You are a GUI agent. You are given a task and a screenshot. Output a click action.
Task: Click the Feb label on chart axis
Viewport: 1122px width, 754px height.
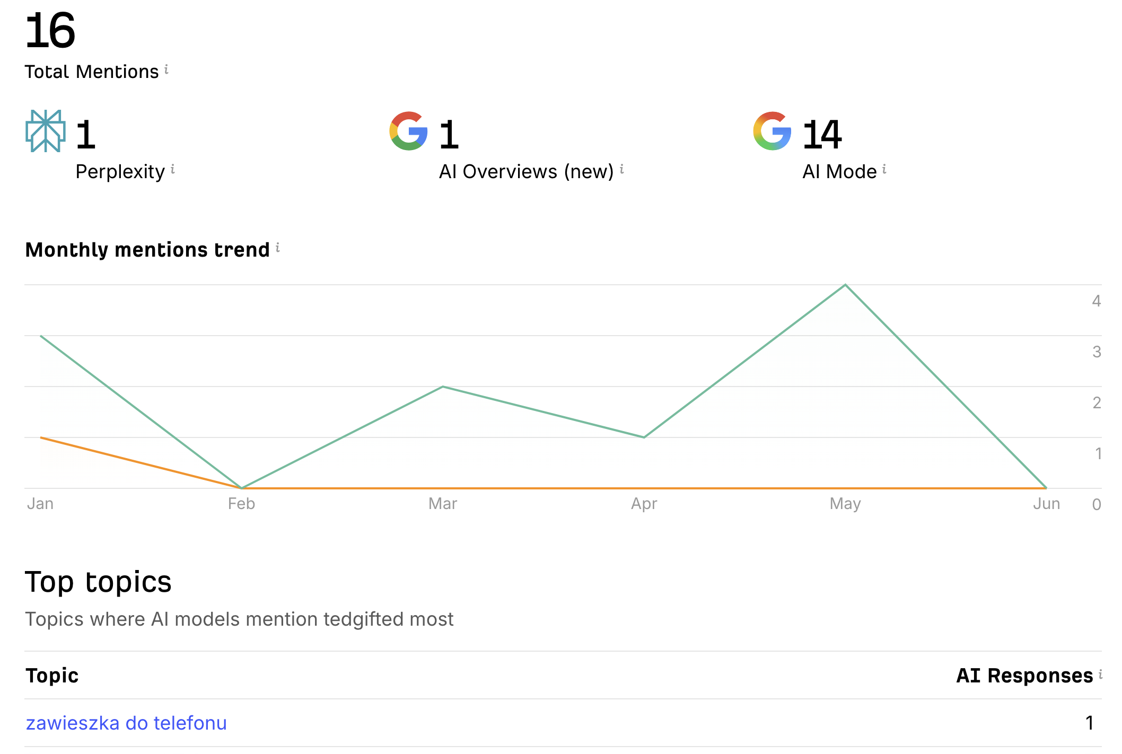[241, 503]
